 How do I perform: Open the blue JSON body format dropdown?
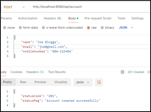[x=126, y=28]
